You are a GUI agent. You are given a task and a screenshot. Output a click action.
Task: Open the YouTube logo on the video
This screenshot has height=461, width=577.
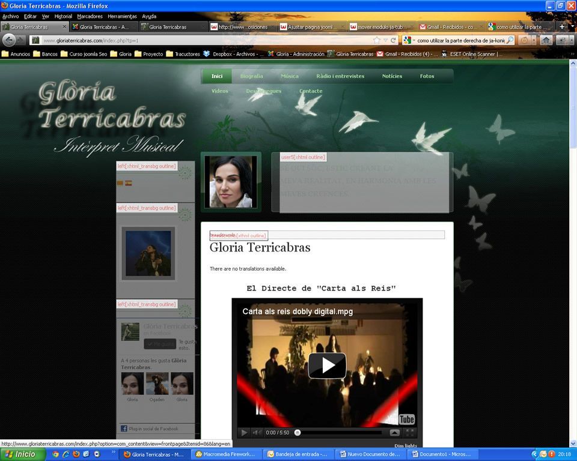click(x=402, y=419)
